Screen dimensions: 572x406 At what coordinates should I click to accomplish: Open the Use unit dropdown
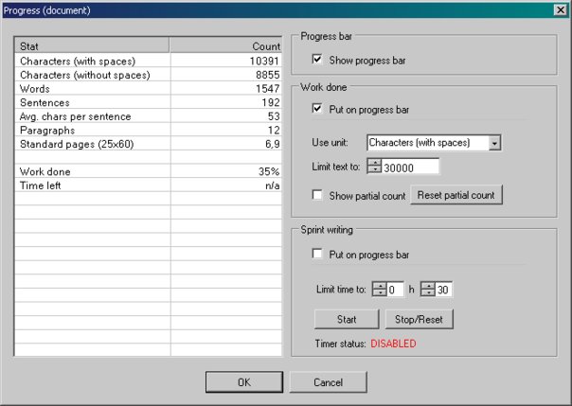[494, 143]
